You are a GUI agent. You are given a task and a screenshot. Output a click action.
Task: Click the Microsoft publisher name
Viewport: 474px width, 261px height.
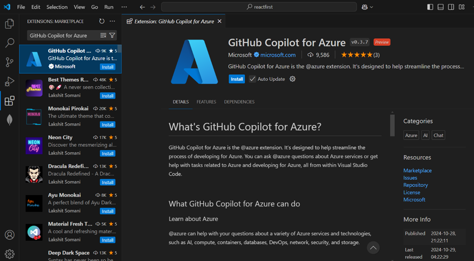coord(240,55)
